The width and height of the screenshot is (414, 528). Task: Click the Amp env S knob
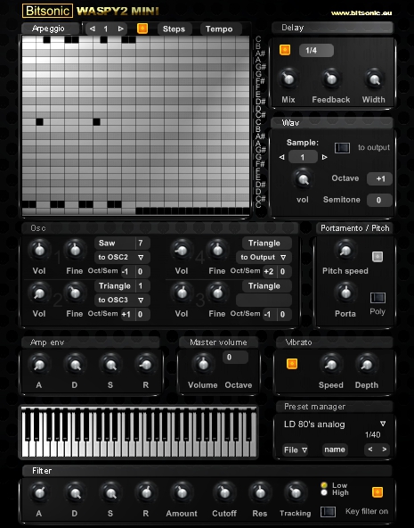pyautogui.click(x=110, y=364)
